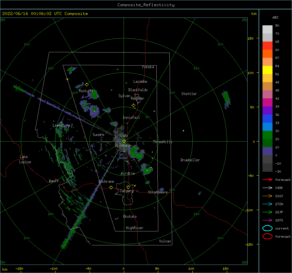The width and height of the screenshot is (292, 273).
Task: Click the yellow radar site diamond at crosshair center
Action: click(124, 141)
